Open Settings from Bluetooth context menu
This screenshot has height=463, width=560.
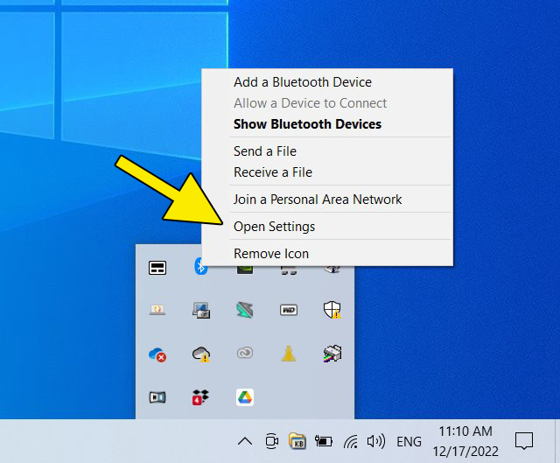tap(327, 227)
